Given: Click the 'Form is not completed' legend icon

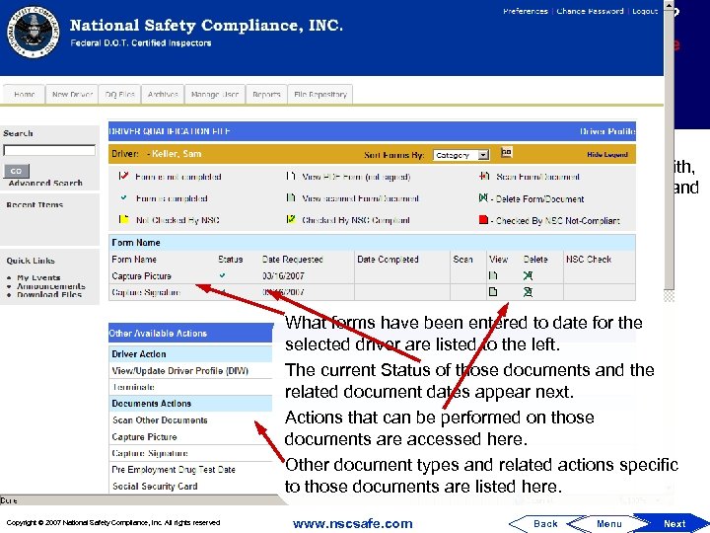Looking at the screenshot, I should point(123,176).
